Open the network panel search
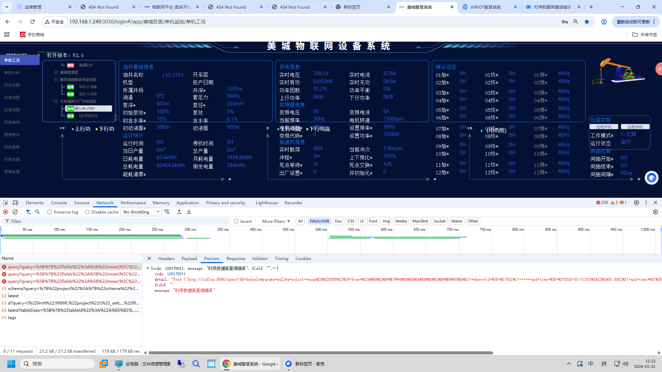 [38, 212]
